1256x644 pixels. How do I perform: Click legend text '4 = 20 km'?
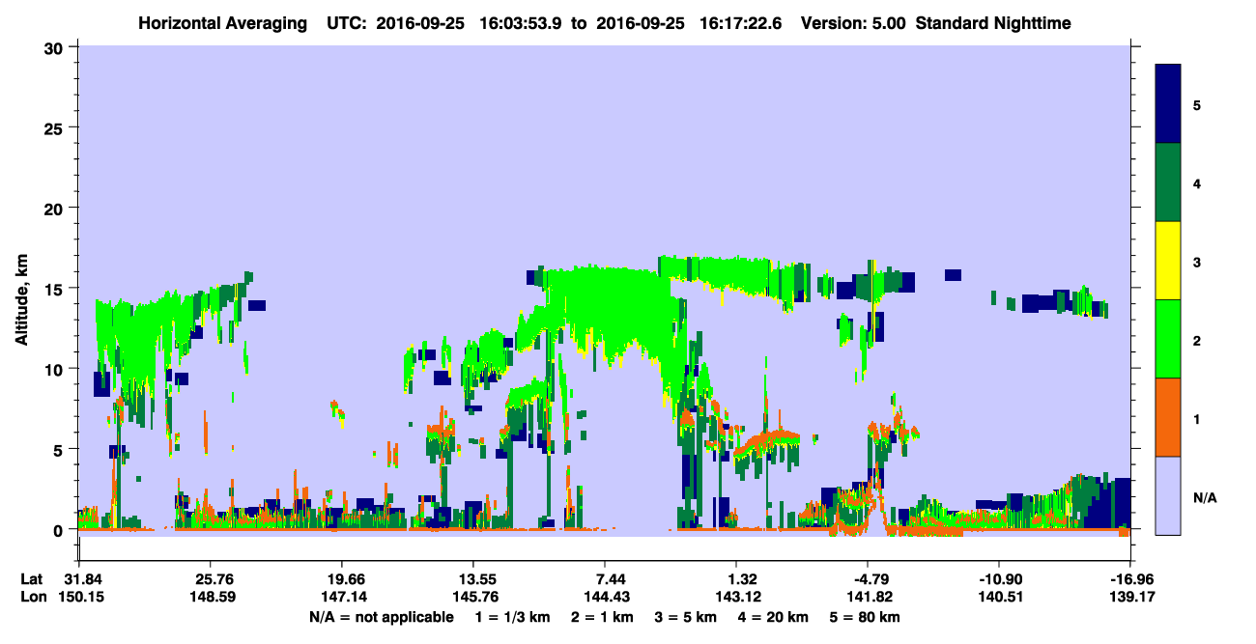tap(775, 617)
